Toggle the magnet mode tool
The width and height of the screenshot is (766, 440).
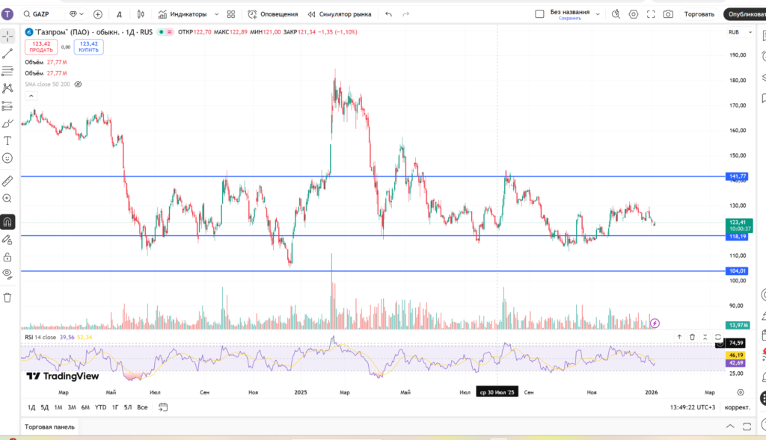[x=7, y=222]
